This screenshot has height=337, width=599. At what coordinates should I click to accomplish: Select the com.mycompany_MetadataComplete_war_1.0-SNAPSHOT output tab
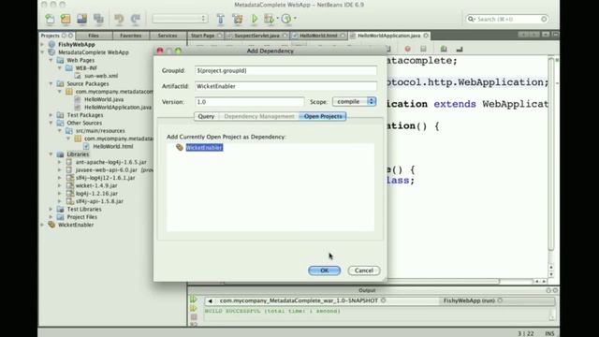pyautogui.click(x=299, y=300)
